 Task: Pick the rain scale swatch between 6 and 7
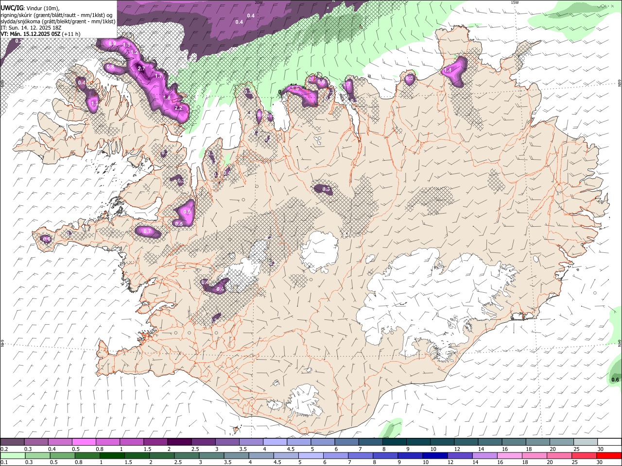(335, 456)
